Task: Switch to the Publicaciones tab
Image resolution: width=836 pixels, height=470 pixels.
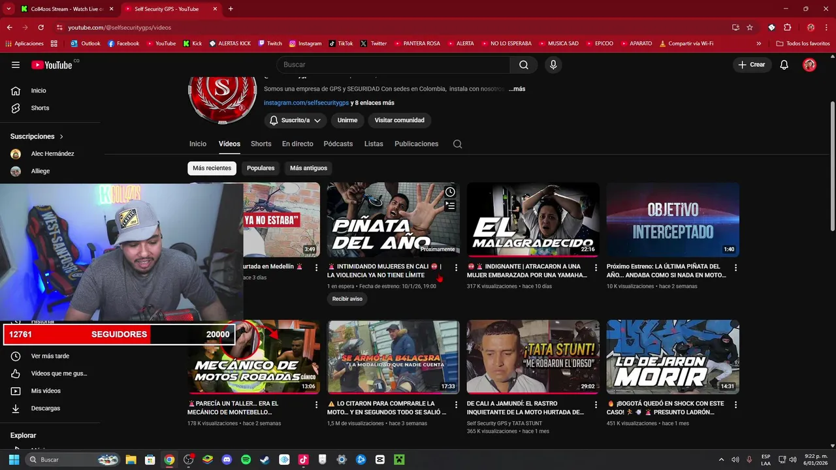Action: tap(416, 144)
